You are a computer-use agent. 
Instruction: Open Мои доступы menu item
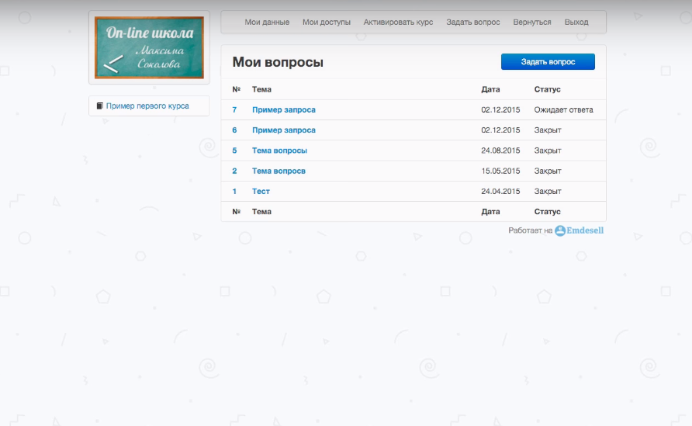pyautogui.click(x=327, y=22)
